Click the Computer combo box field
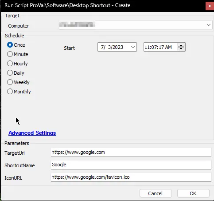 136,25
